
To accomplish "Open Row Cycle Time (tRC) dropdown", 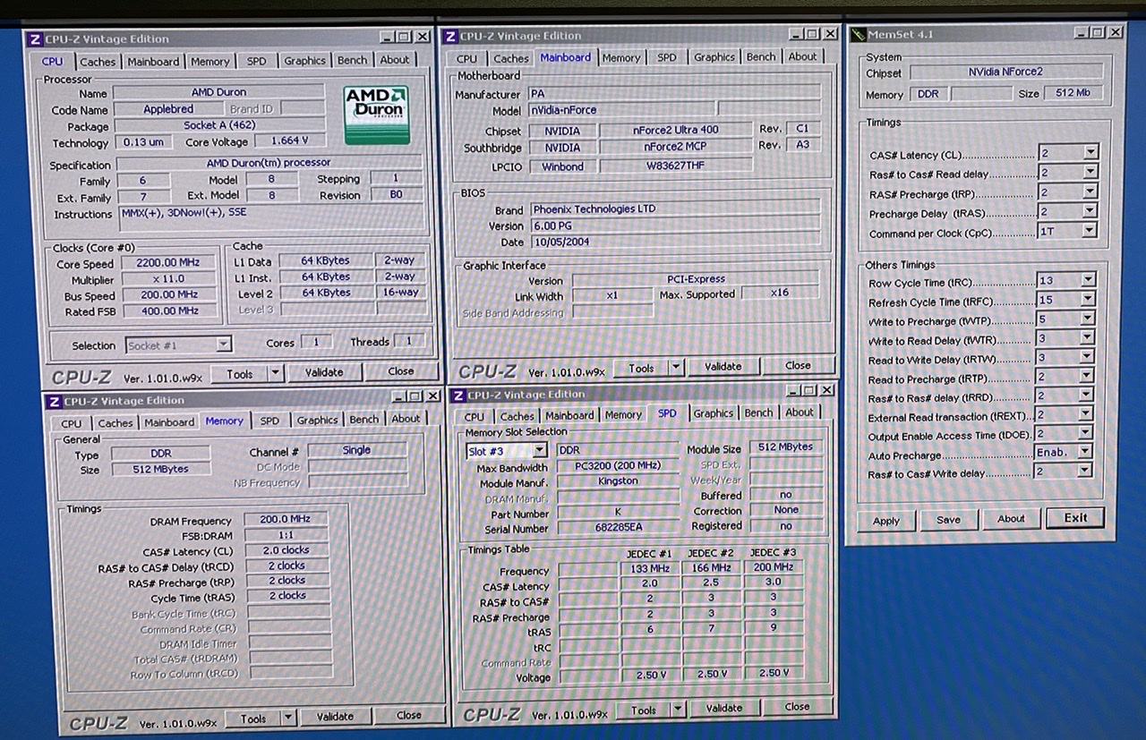I will pyautogui.click(x=1088, y=280).
